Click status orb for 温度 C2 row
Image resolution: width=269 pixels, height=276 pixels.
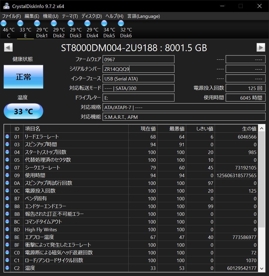click(x=7, y=268)
